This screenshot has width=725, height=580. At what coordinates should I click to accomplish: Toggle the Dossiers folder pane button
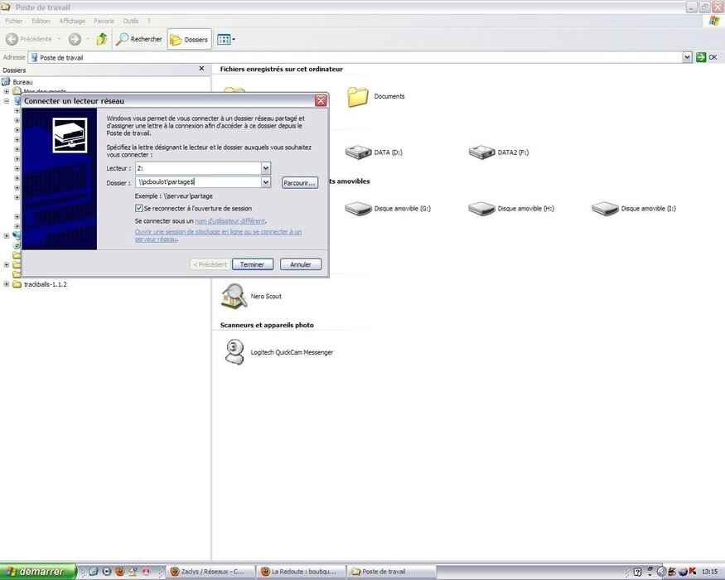point(189,39)
